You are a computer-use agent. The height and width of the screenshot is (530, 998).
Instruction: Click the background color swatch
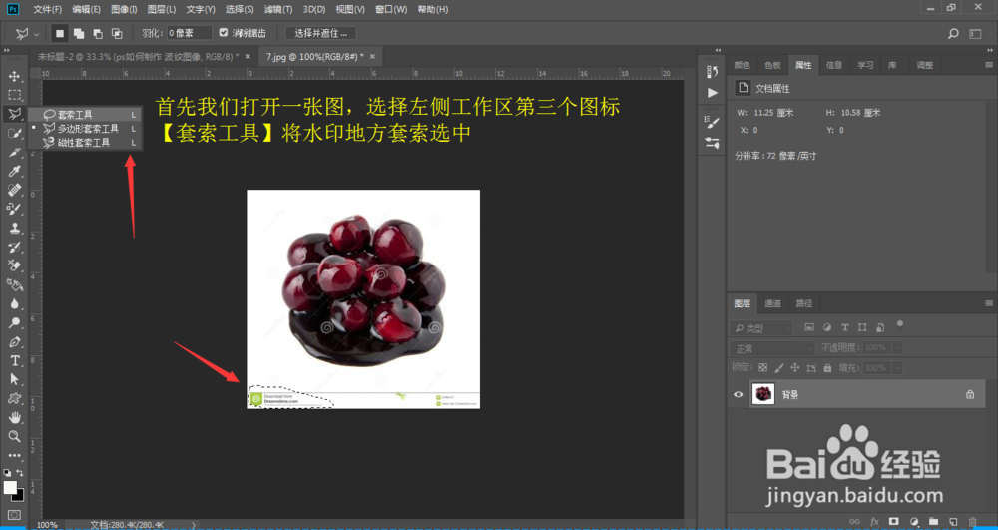(x=20, y=496)
